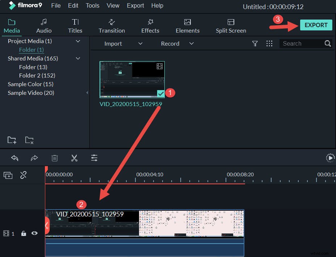Open the Sample Color library link
Image resolution: width=336 pixels, height=257 pixels.
[29, 84]
